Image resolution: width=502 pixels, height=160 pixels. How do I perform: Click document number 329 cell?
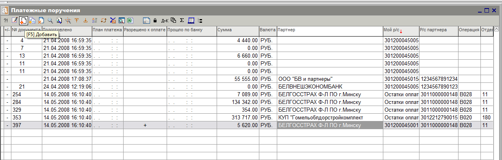coord(26,110)
